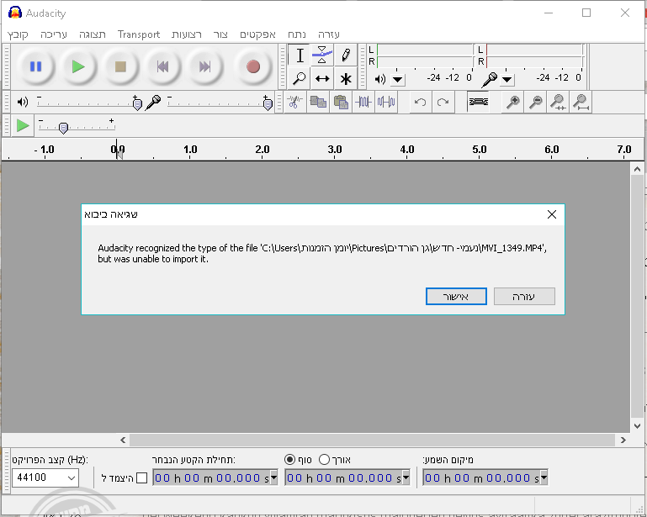Open the עריכה (Edit) menu
This screenshot has width=647, height=517.
tap(54, 34)
